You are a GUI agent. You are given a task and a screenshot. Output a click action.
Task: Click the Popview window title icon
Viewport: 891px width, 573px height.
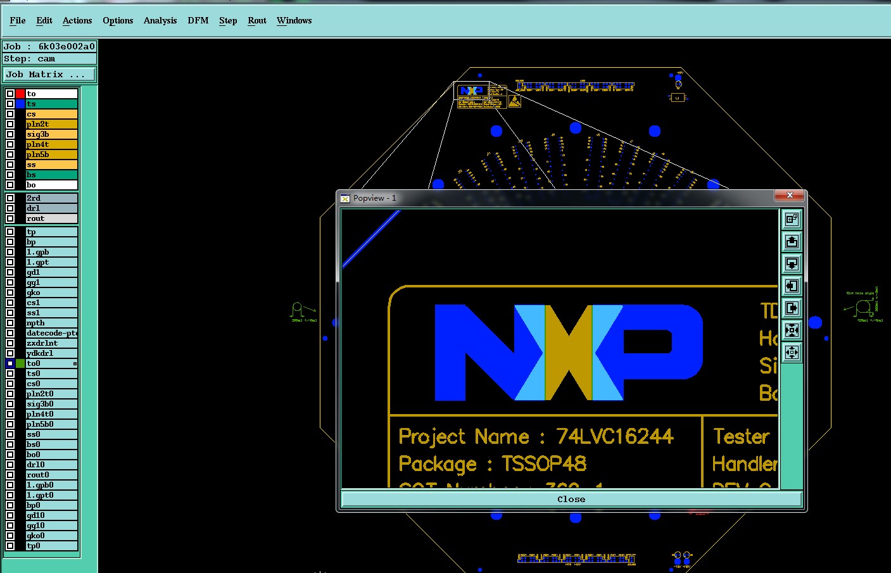coord(345,198)
